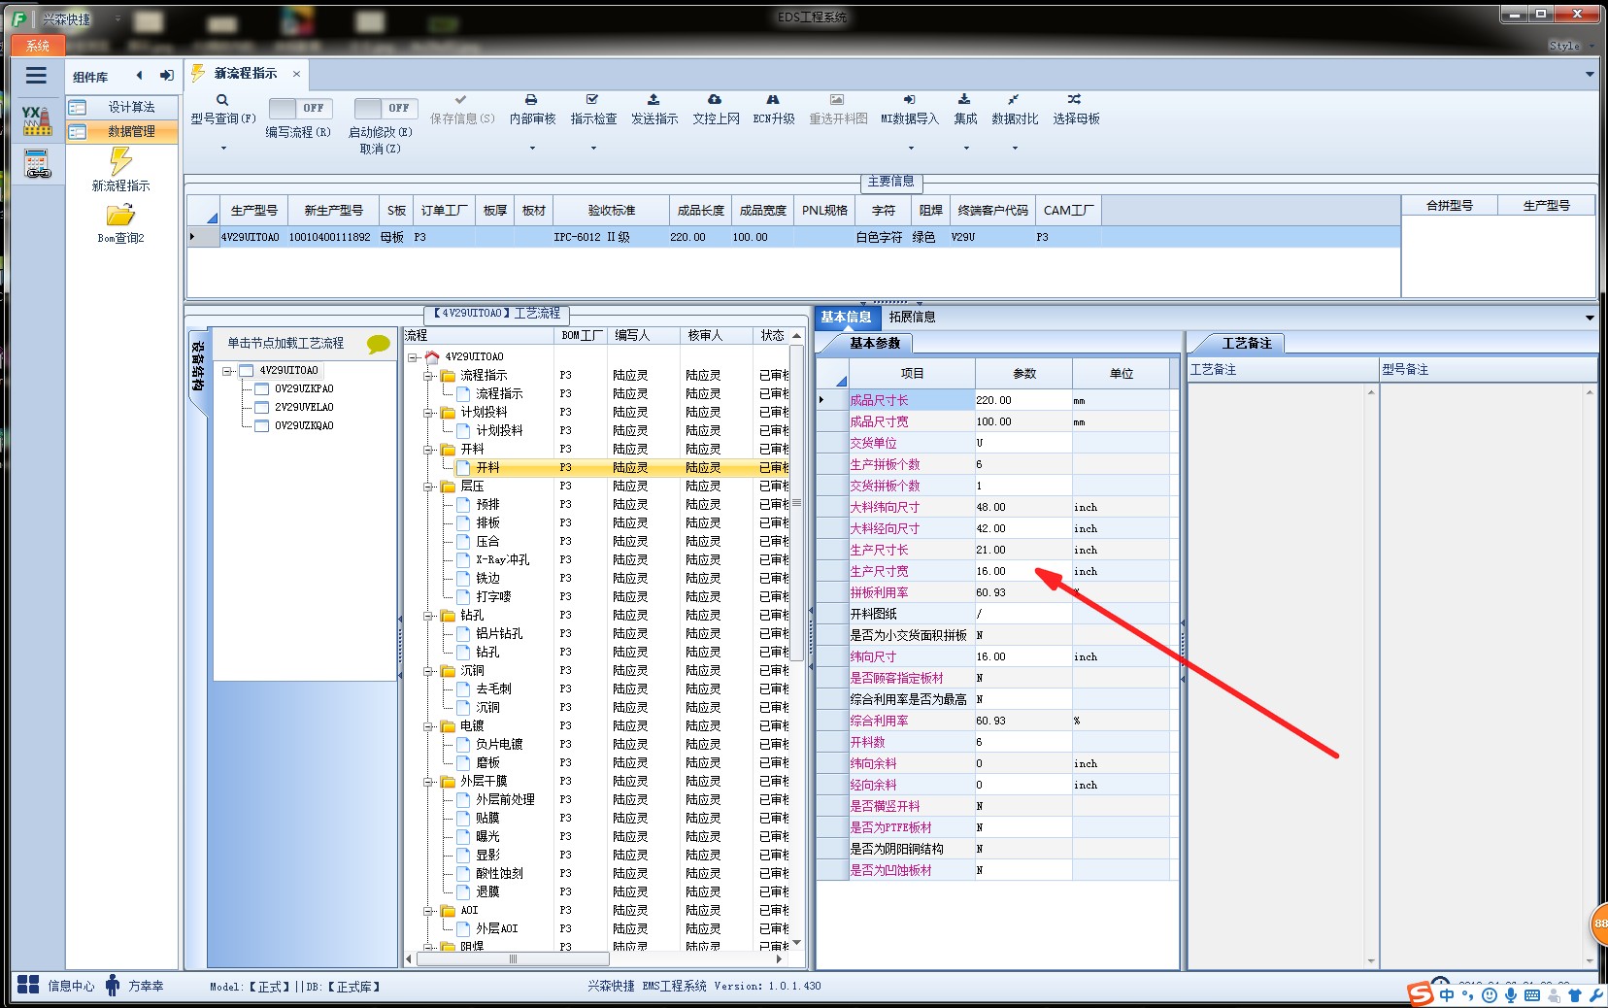Select the 压合 process node
The height and width of the screenshot is (1008, 1608).
click(487, 542)
